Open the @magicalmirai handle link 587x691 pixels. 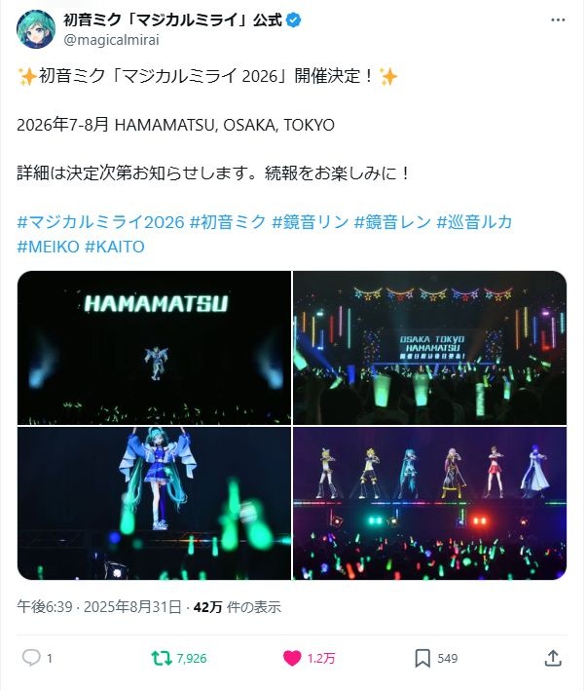pyautogui.click(x=111, y=40)
